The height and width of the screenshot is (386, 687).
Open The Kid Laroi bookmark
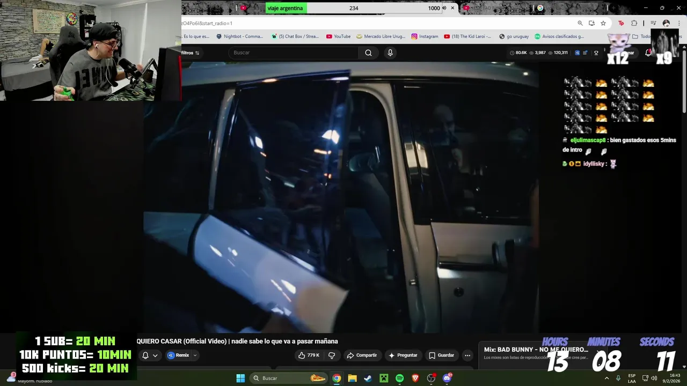tap(467, 36)
